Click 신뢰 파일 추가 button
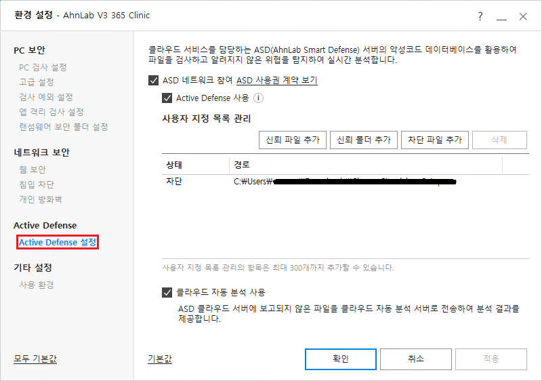 click(x=293, y=140)
